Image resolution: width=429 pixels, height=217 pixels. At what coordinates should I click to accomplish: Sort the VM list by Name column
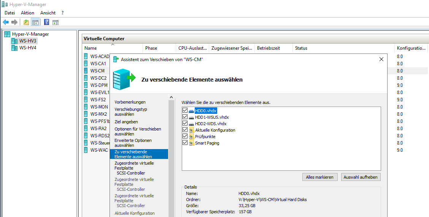pos(113,48)
